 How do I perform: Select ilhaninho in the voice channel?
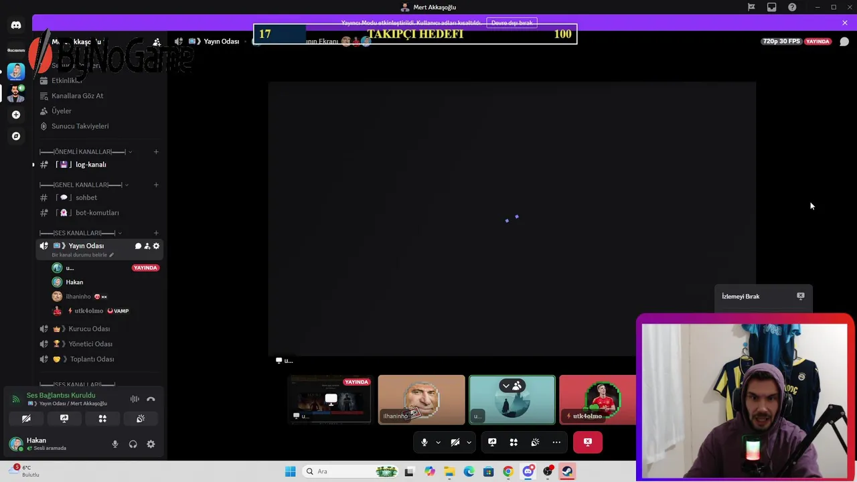click(x=78, y=297)
